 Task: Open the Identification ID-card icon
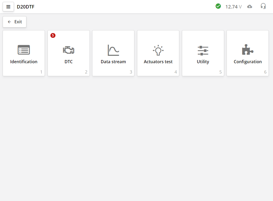point(24,50)
